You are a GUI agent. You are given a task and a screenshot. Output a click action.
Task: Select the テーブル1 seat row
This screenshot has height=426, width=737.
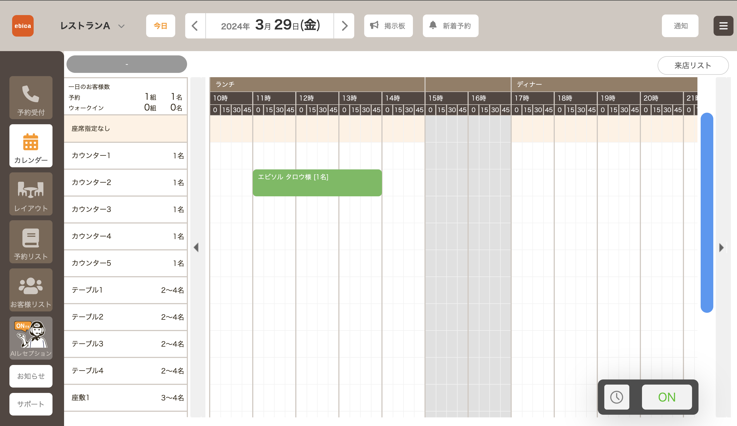coord(125,290)
